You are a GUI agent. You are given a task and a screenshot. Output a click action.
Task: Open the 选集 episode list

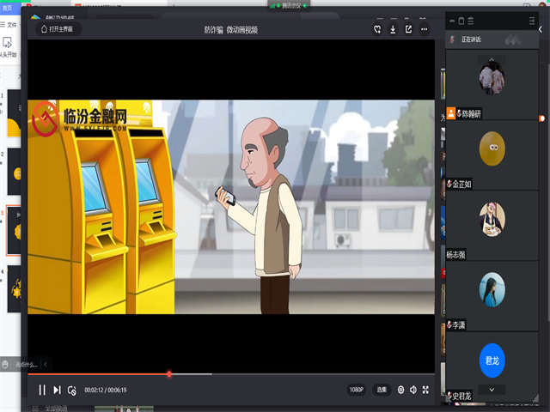382,390
